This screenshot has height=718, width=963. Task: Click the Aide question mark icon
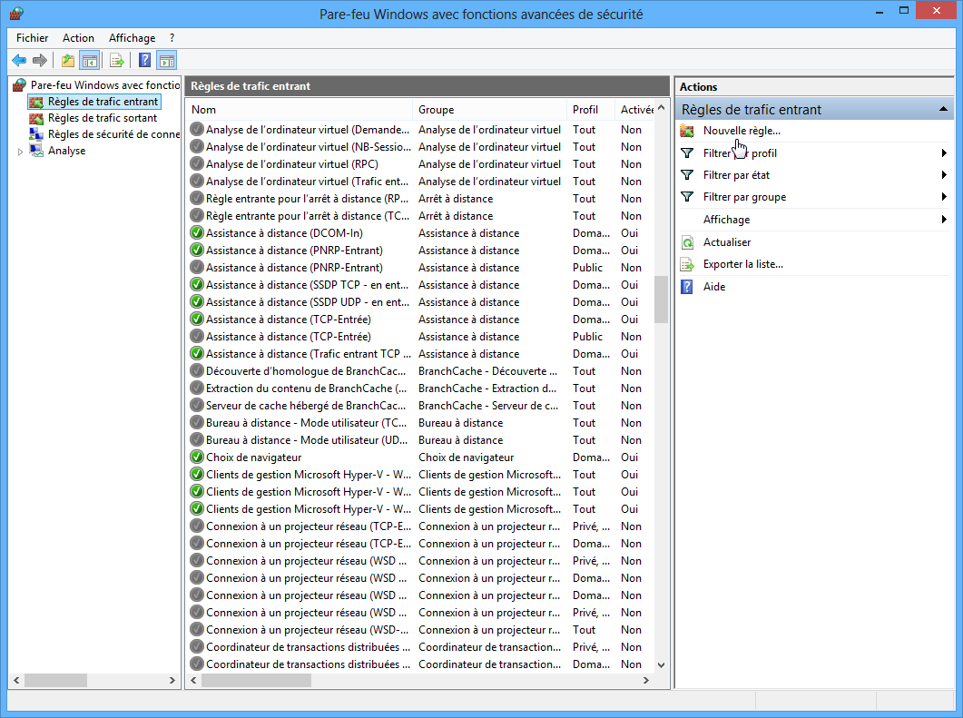click(x=687, y=287)
